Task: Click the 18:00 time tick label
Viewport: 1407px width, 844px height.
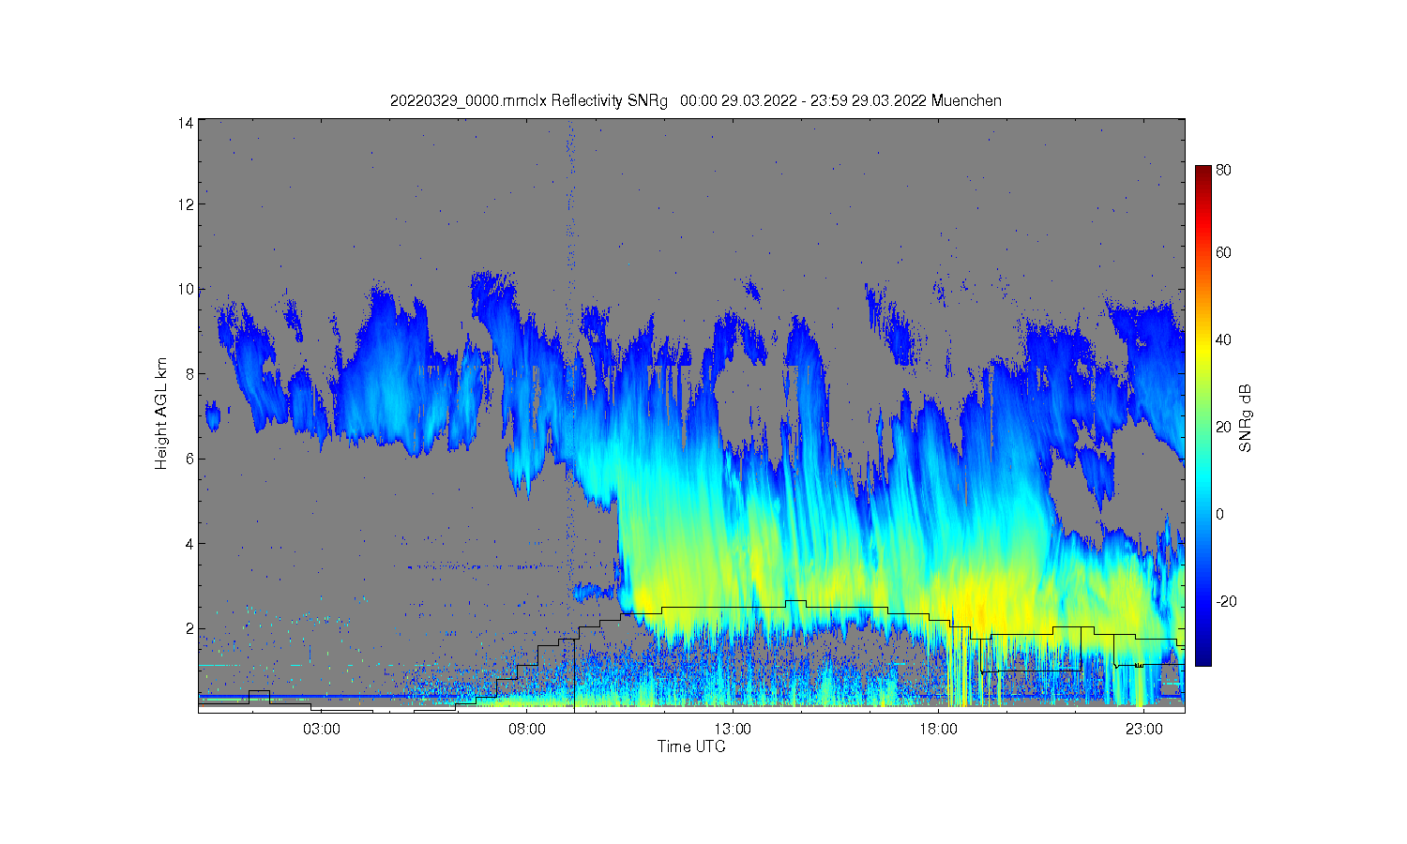Action: tap(938, 730)
